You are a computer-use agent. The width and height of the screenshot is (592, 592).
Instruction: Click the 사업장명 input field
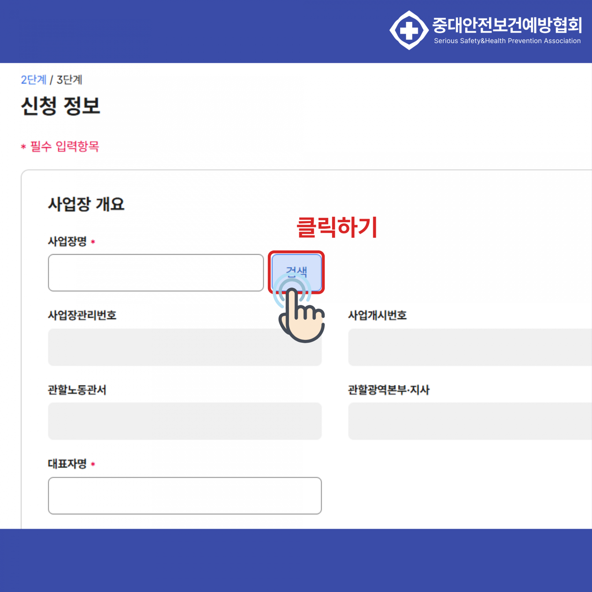[156, 273]
